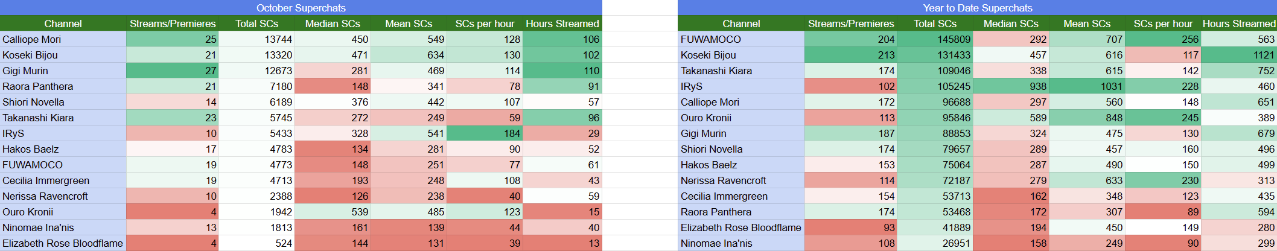
Task: Select Calliope Mori cell in October table
Action: pyautogui.click(x=63, y=39)
